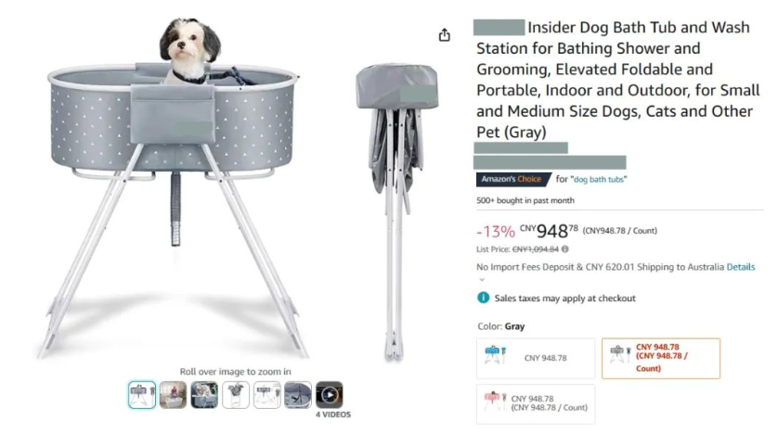Show the fourth thumbnail of folded tub

[236, 395]
